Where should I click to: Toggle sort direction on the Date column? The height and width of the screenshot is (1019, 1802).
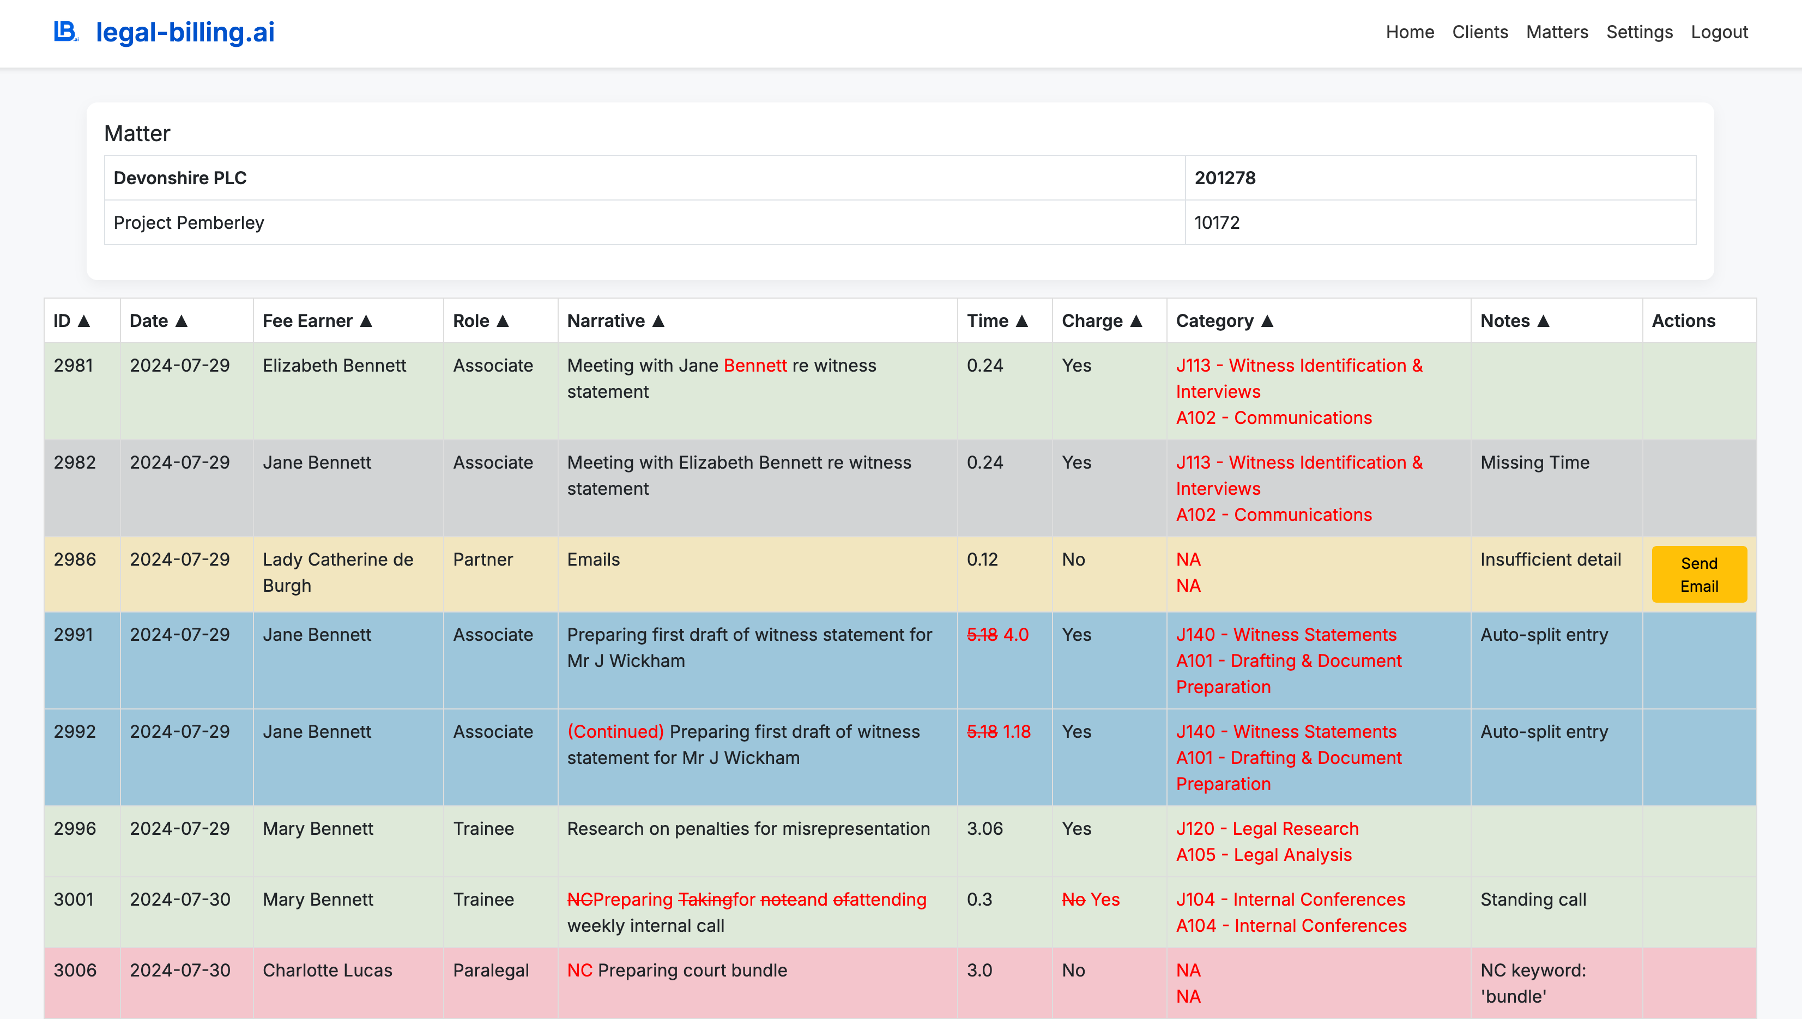coord(182,320)
